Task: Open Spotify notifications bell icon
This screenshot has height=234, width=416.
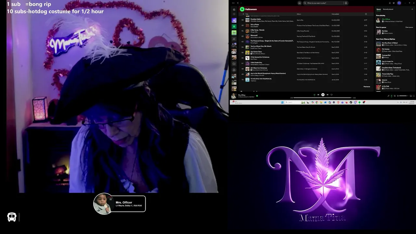Action: click(390, 3)
